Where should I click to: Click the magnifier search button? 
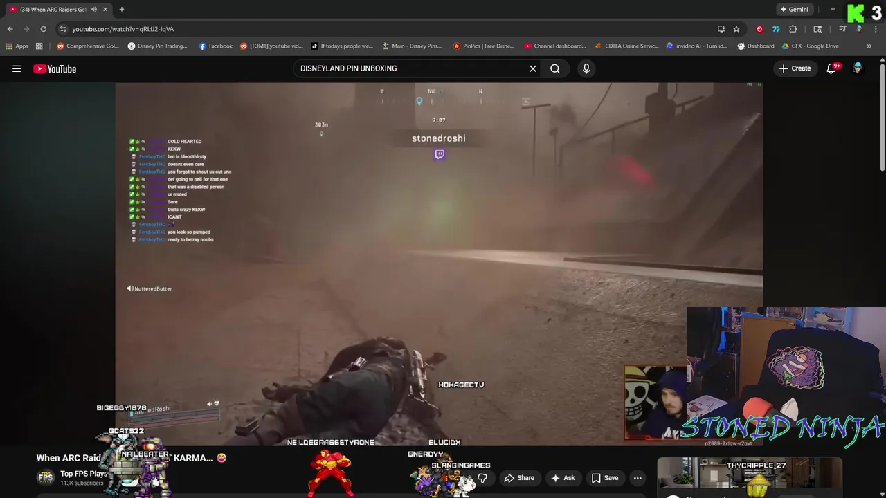pos(555,68)
